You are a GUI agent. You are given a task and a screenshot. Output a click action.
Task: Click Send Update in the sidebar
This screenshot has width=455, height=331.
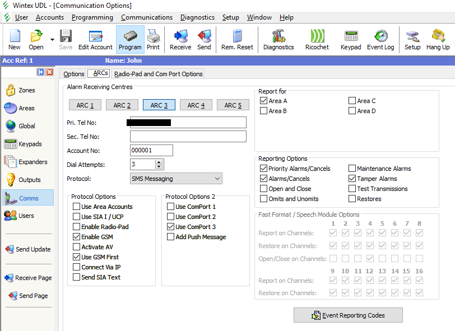pos(28,249)
